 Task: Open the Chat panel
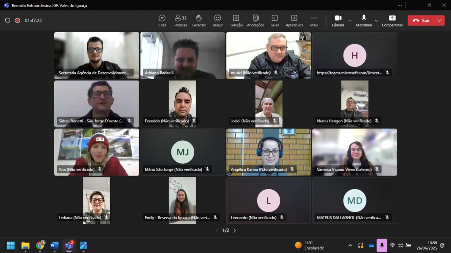tap(162, 20)
